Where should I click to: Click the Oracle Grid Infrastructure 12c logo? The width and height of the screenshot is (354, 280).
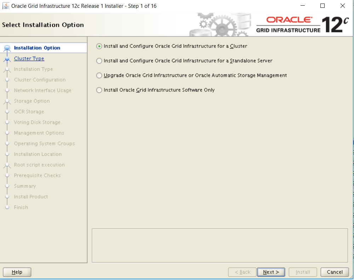click(303, 24)
